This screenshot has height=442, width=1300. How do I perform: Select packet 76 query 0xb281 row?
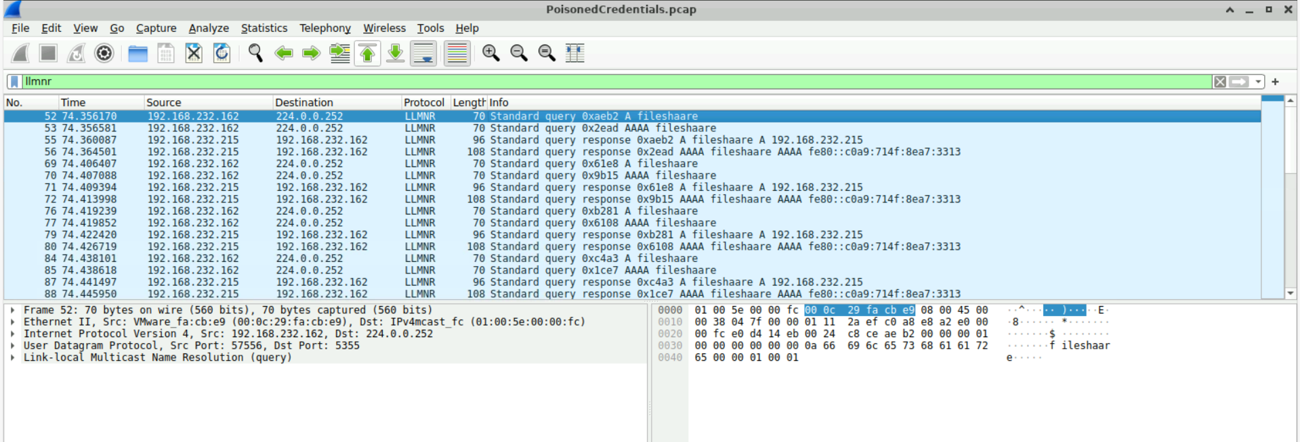click(632, 211)
